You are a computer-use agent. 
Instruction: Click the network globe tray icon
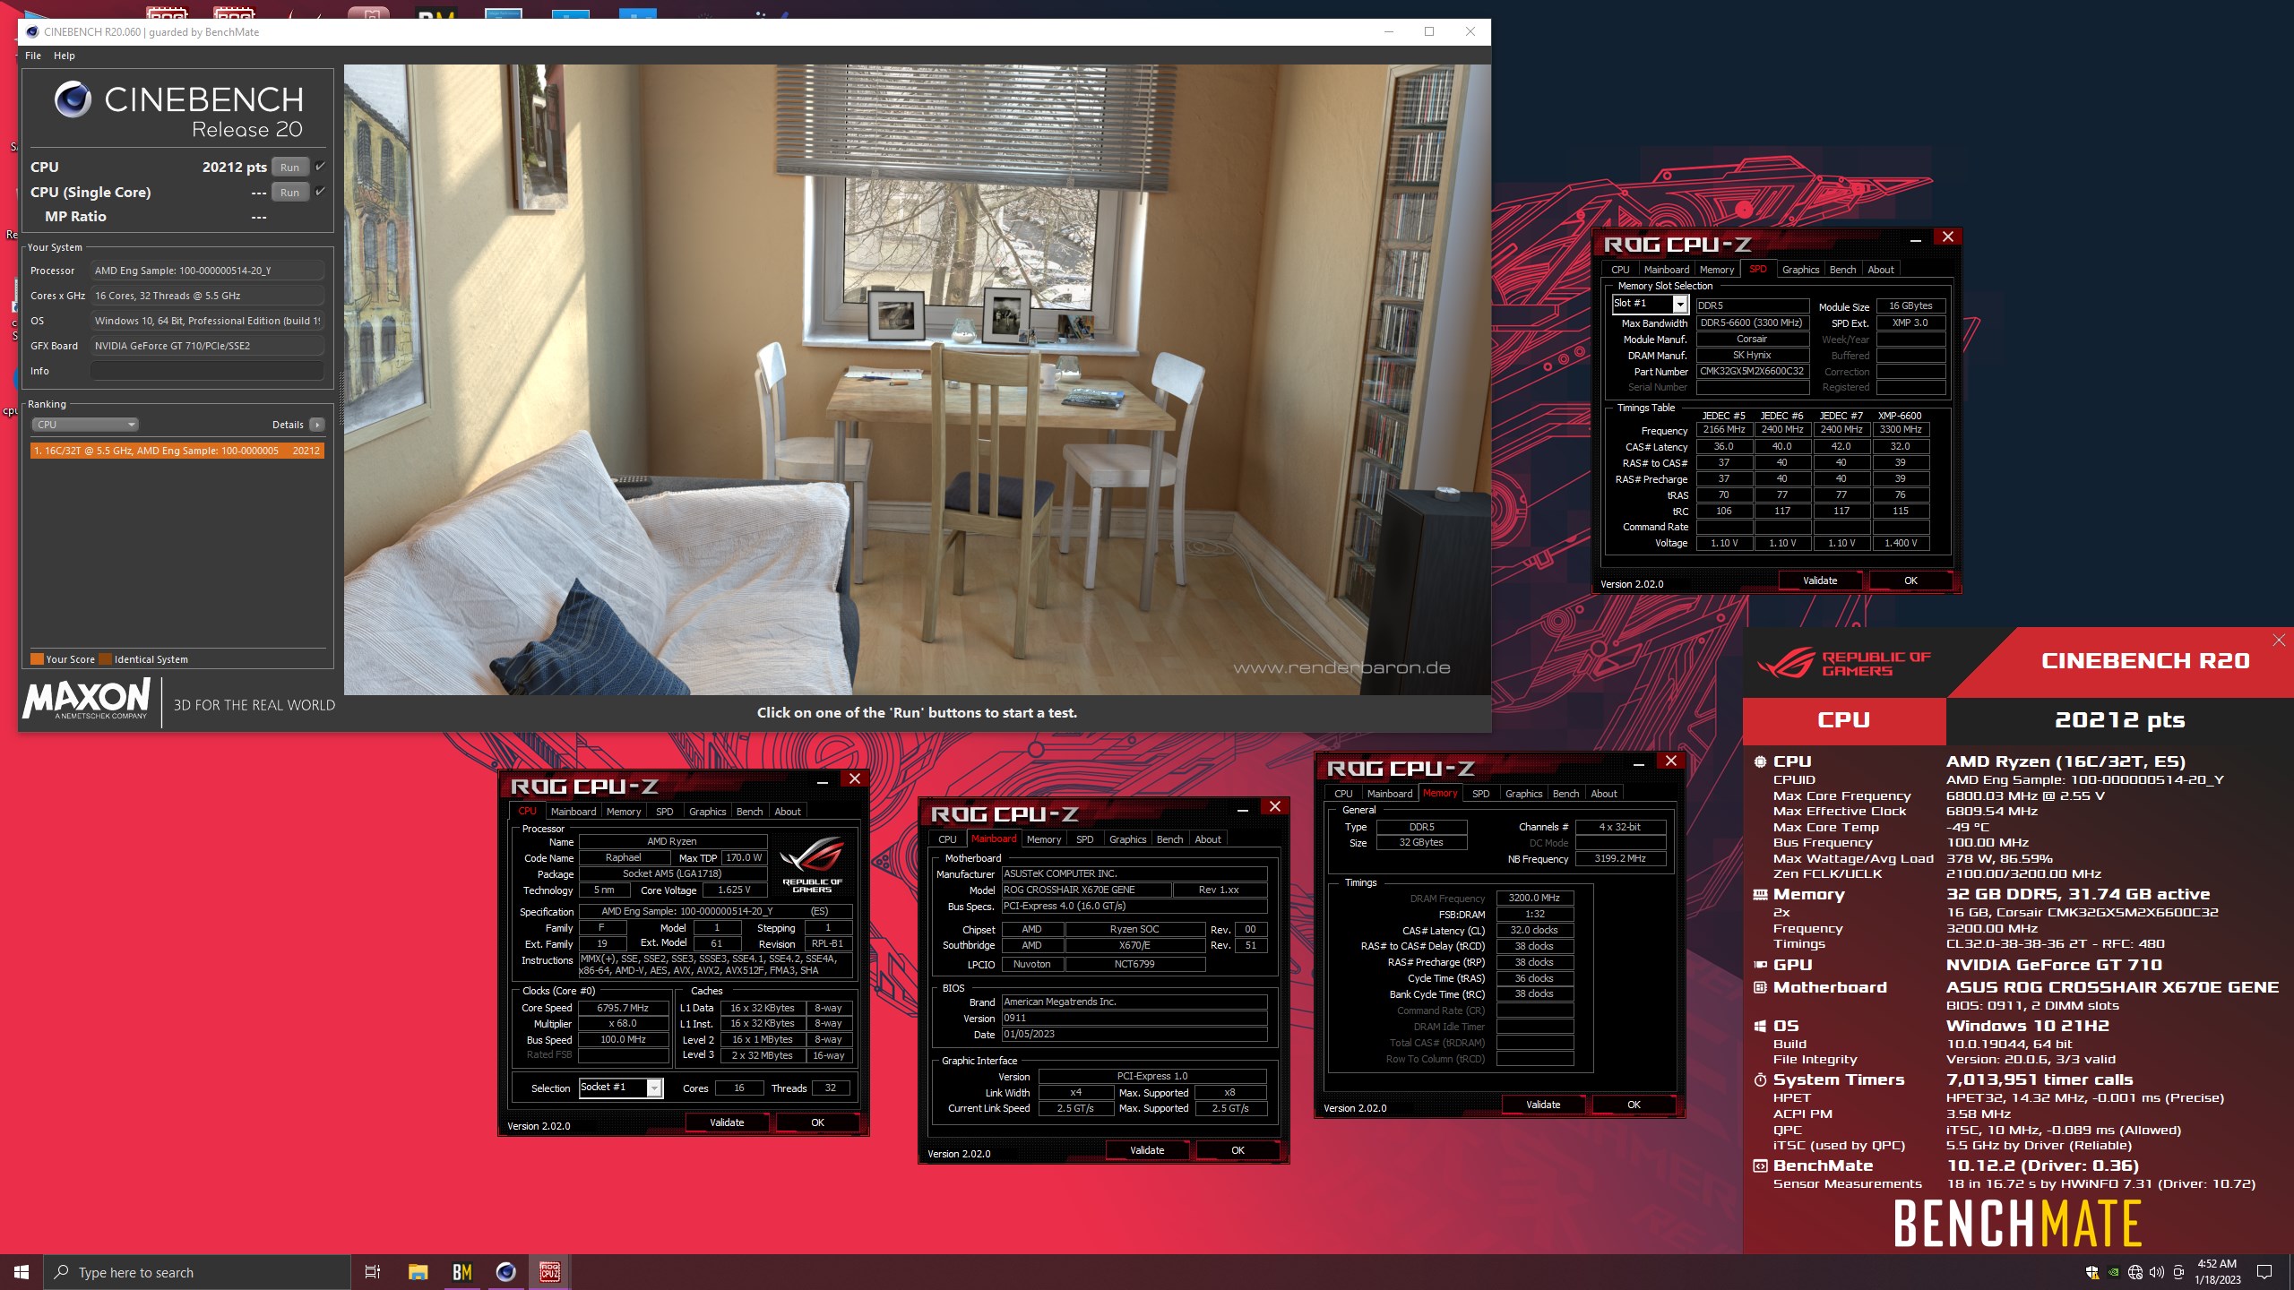2135,1272
